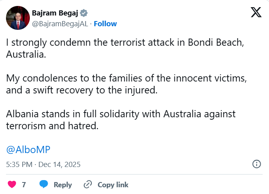Click the 5:35 PM time text
The width and height of the screenshot is (269, 194).
point(18,164)
